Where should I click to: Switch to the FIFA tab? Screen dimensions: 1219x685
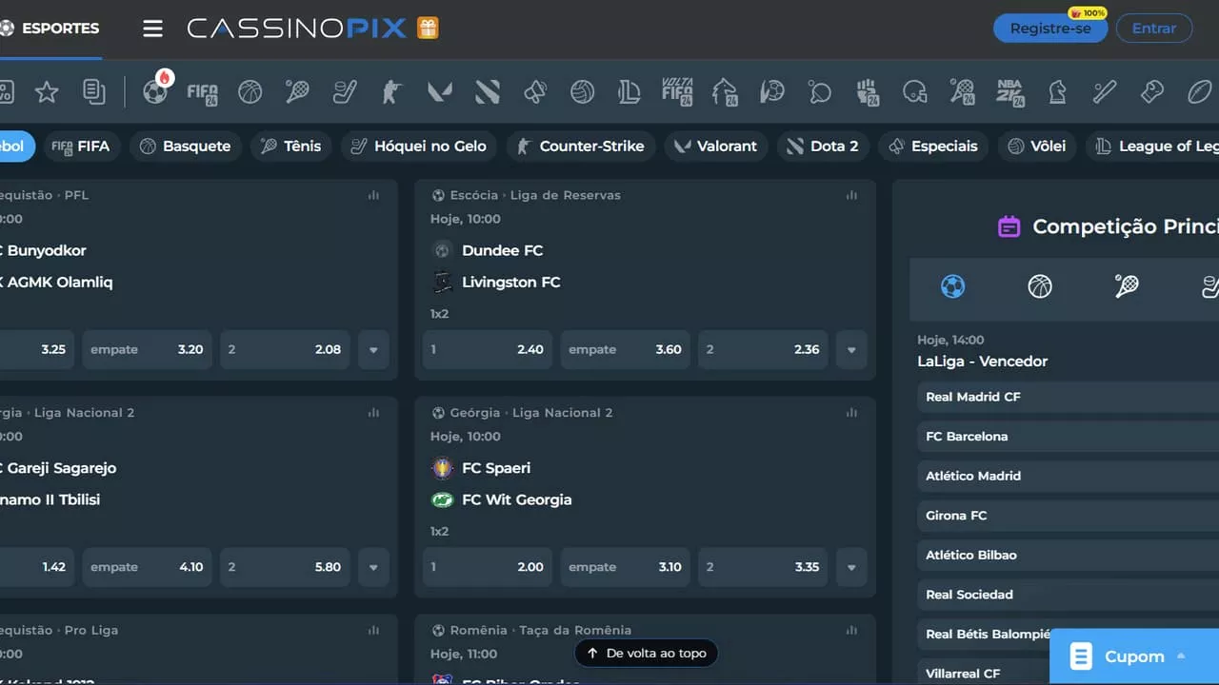tap(81, 147)
